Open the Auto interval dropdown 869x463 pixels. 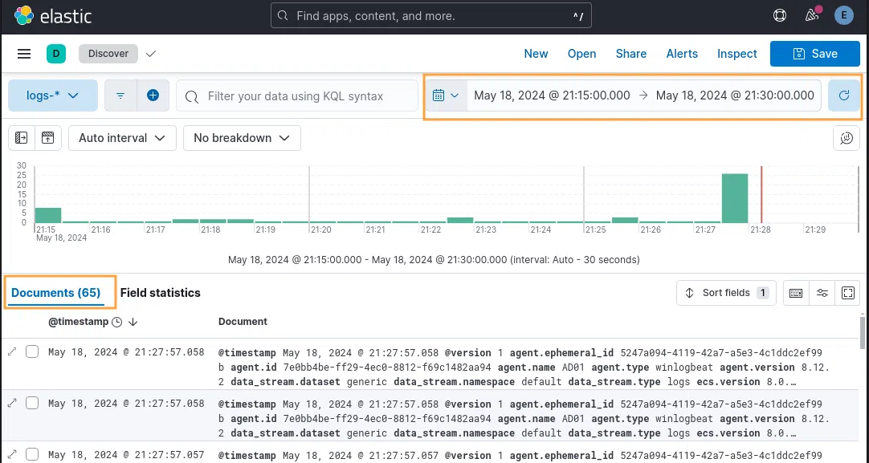click(x=122, y=138)
